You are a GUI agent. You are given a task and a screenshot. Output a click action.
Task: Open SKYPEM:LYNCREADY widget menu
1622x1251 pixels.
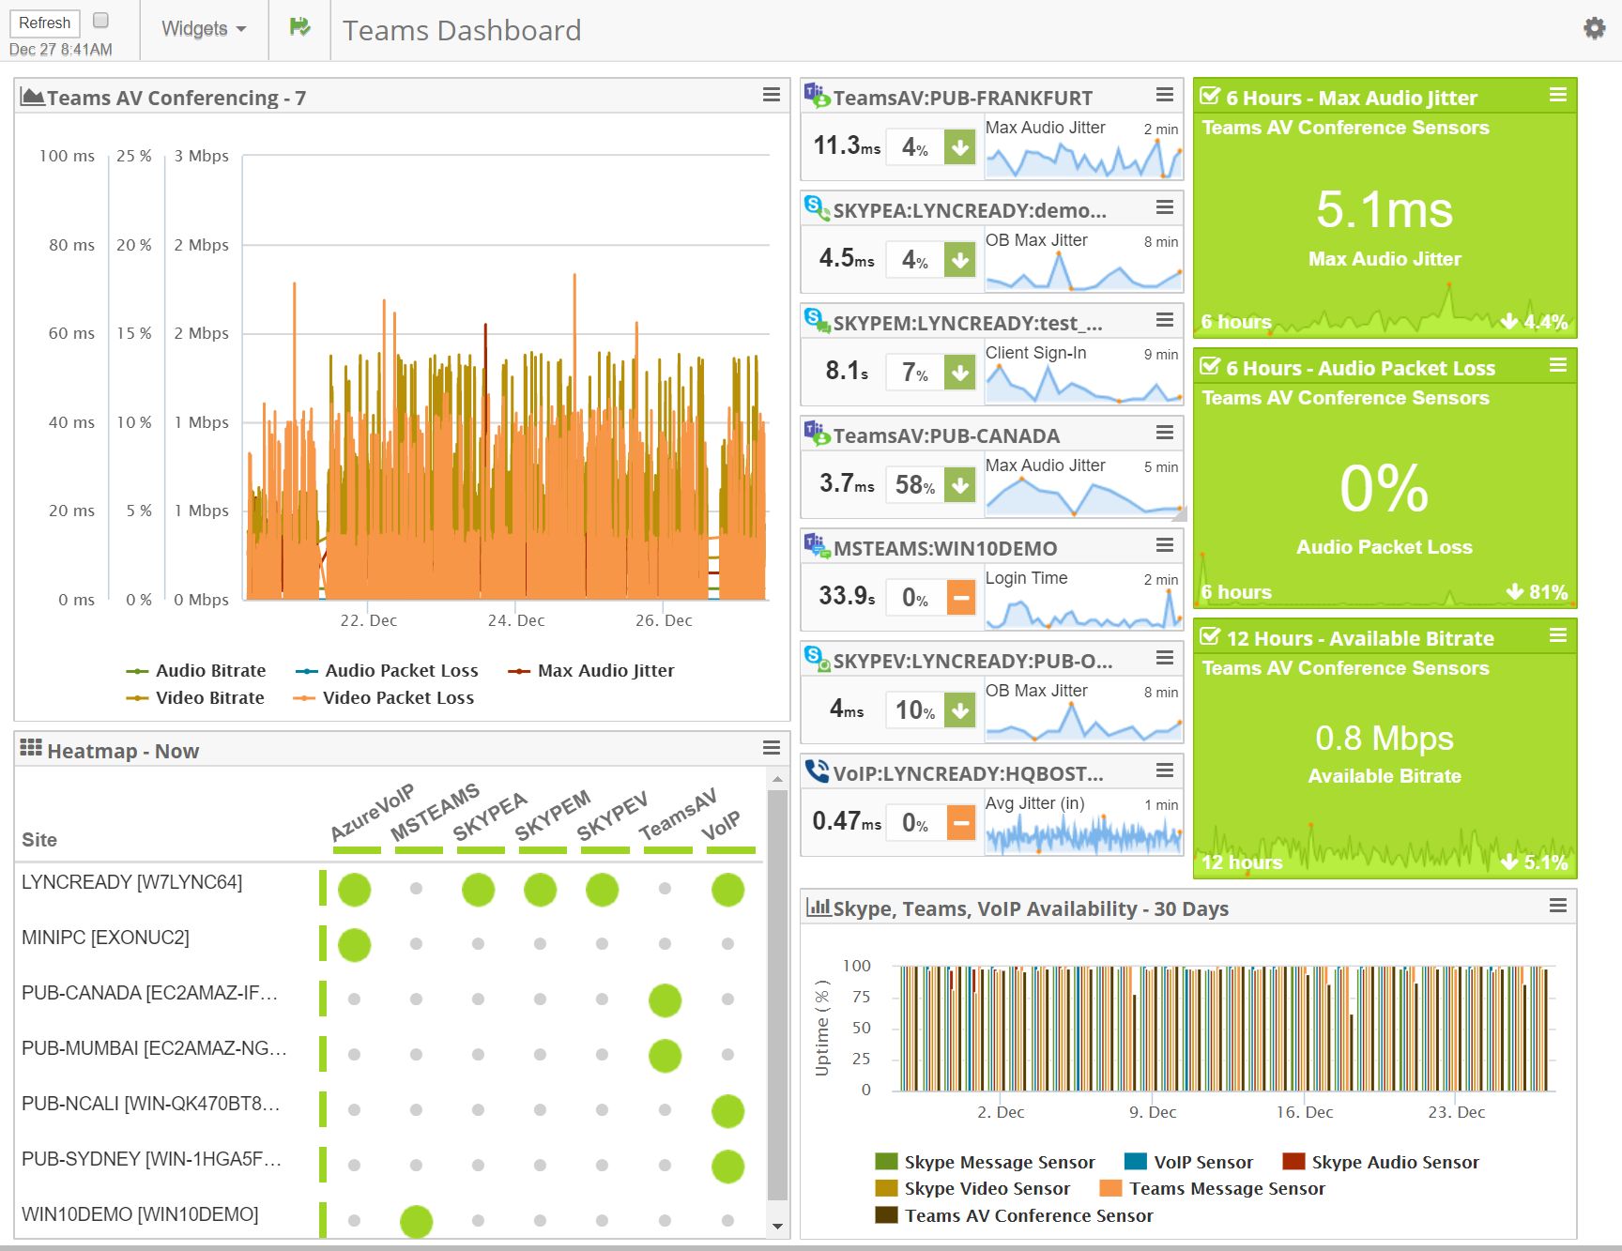1165,320
